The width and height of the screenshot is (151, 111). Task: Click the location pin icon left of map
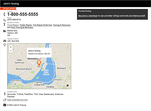coord(5,45)
